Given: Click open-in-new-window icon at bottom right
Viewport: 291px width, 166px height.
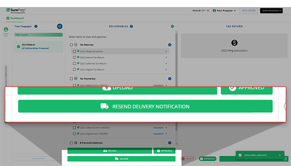Looking at the screenshot, I should point(285,159).
